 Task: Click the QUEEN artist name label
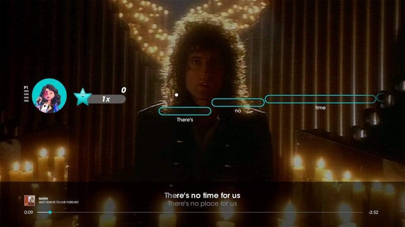(43, 199)
